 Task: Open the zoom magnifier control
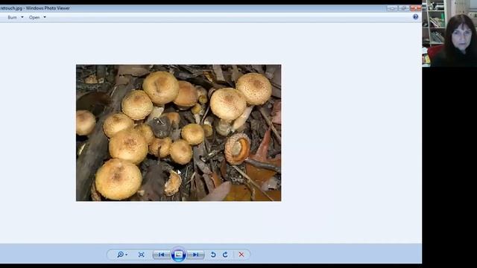pyautogui.click(x=122, y=255)
